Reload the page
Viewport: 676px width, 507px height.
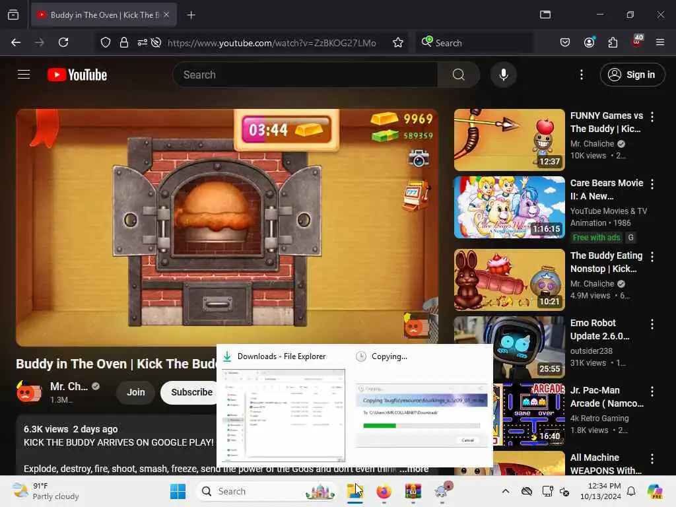pos(63,42)
